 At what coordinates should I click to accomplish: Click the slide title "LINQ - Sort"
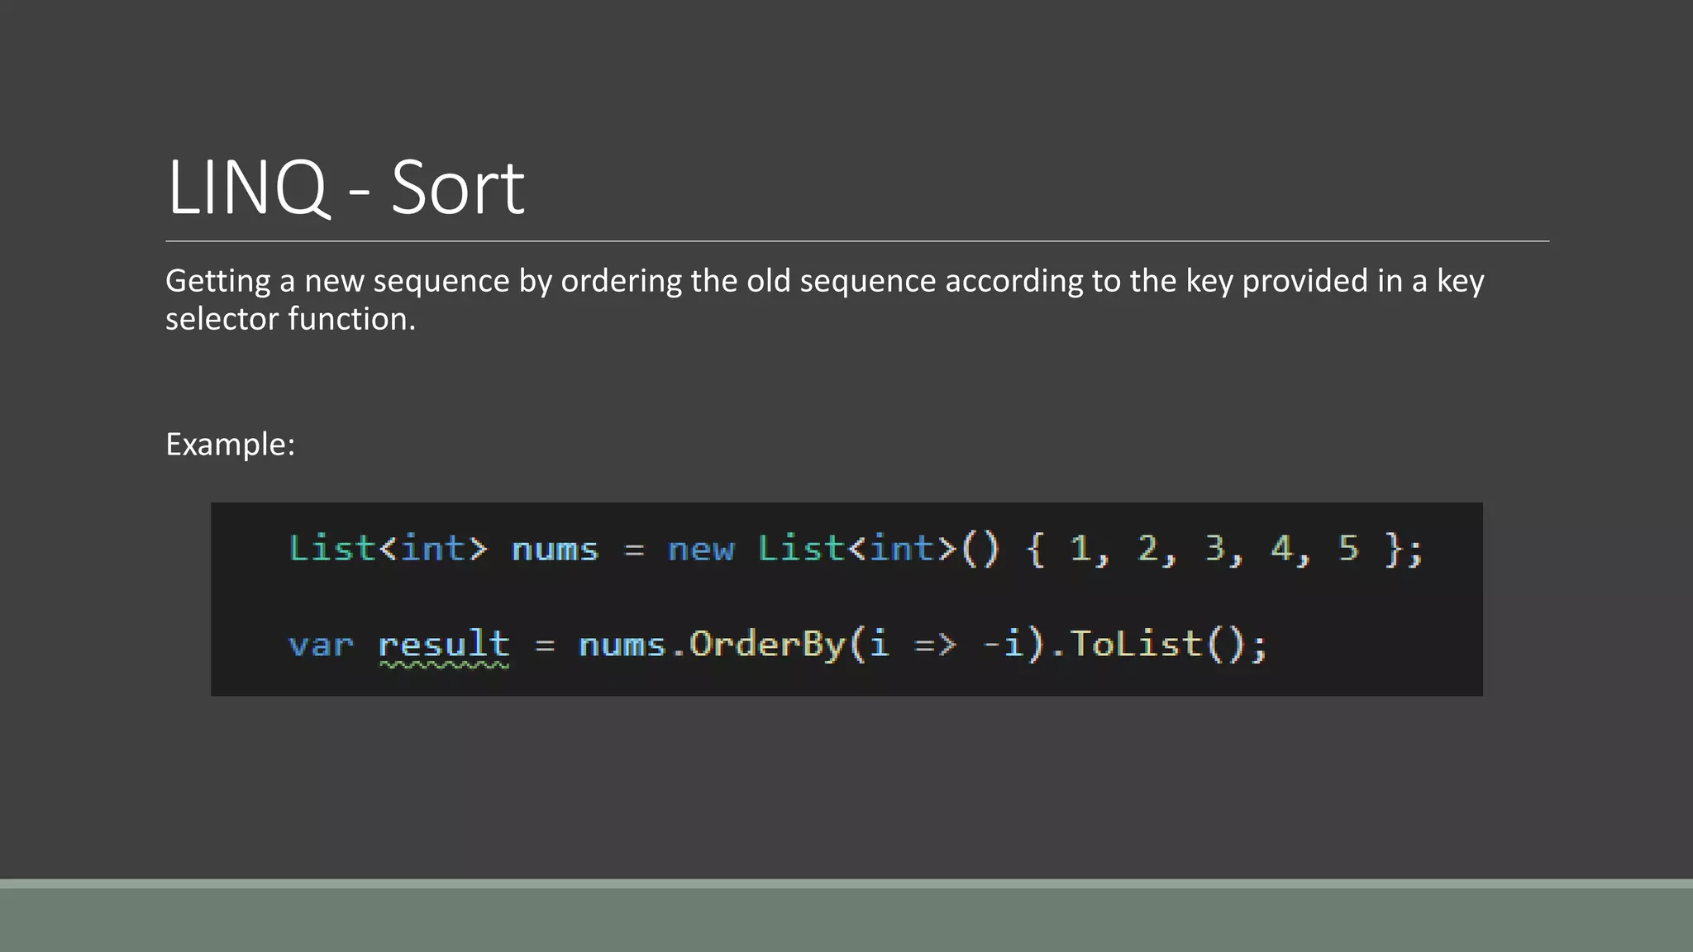[346, 188]
